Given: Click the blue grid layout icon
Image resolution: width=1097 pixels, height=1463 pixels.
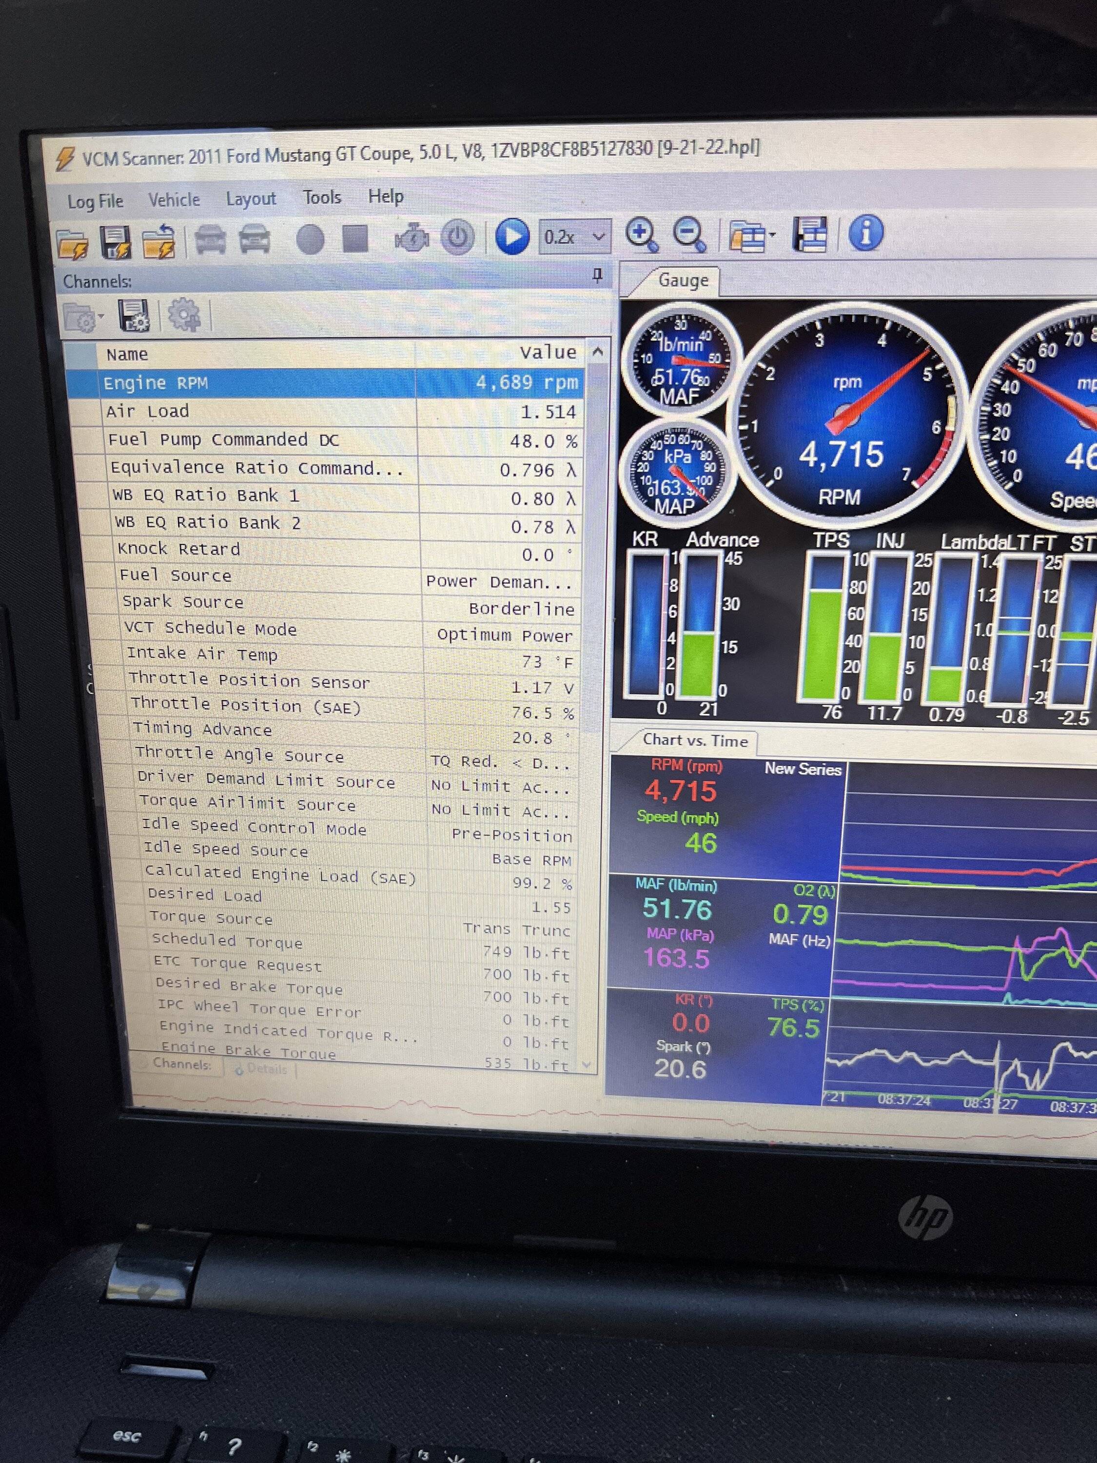Looking at the screenshot, I should tap(811, 234).
